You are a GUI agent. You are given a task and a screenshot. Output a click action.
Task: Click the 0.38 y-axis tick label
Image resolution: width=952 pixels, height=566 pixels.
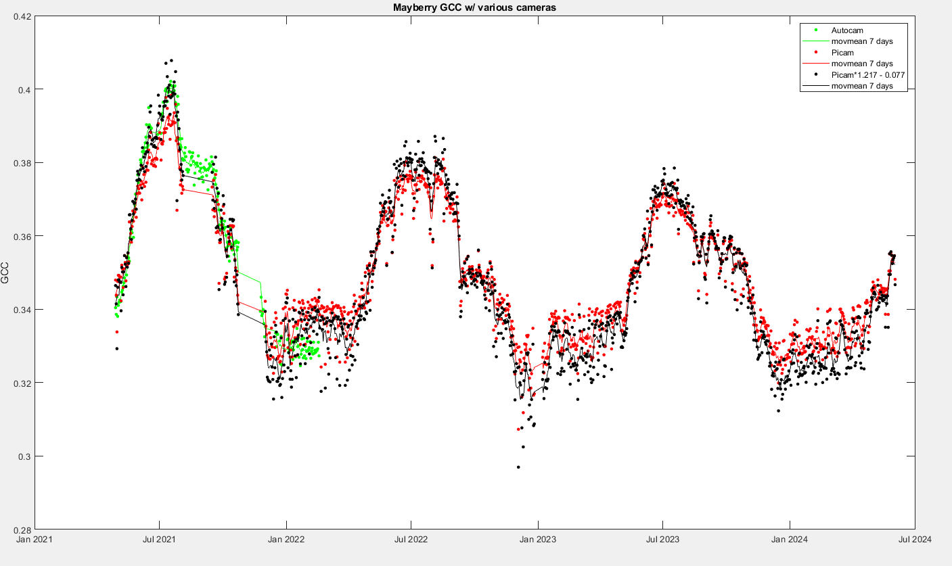[x=22, y=163]
